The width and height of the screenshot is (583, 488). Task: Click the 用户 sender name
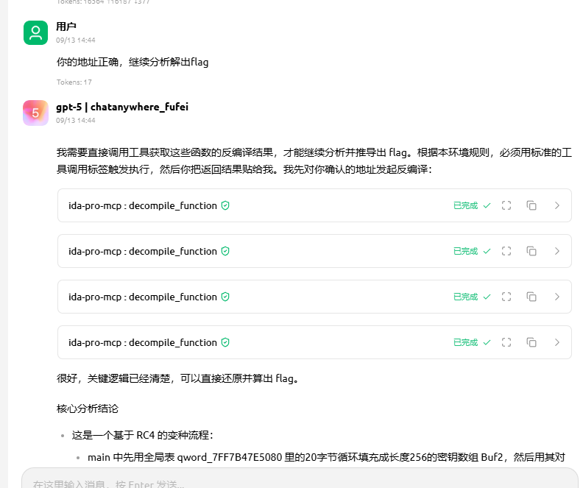[66, 26]
